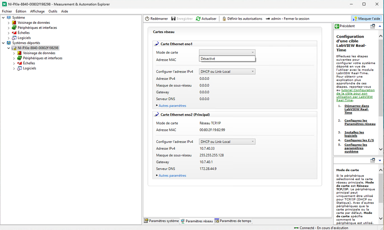Expand Échelles under Système
Image resolution: width=384 pixels, height=230 pixels.
coord(9,33)
